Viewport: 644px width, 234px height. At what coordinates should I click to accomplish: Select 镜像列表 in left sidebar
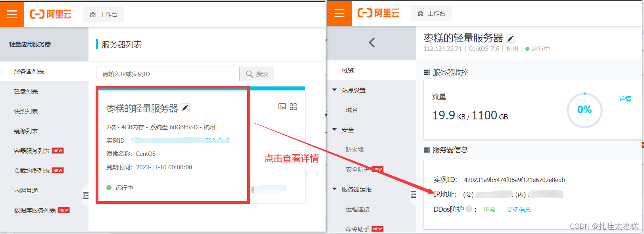(44, 131)
